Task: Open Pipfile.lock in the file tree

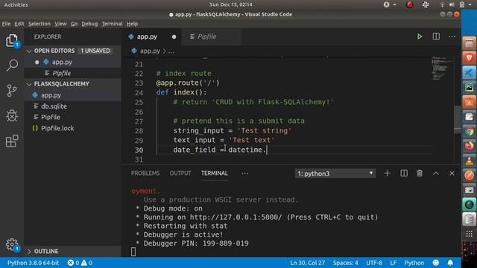Action: pyautogui.click(x=73, y=128)
